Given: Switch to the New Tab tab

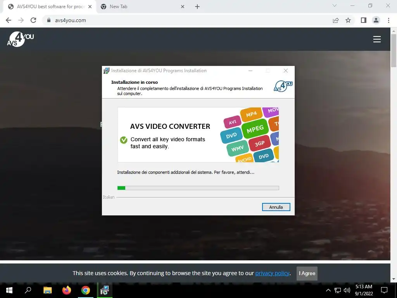Looking at the screenshot, I should [x=142, y=7].
